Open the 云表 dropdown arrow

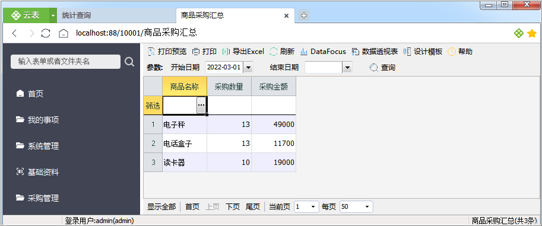pos(53,15)
